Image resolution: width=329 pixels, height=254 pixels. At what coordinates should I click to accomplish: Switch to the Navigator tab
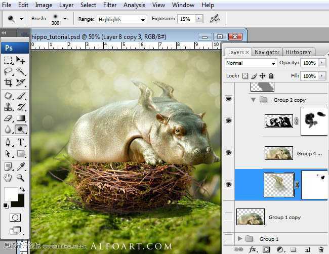pyautogui.click(x=267, y=52)
